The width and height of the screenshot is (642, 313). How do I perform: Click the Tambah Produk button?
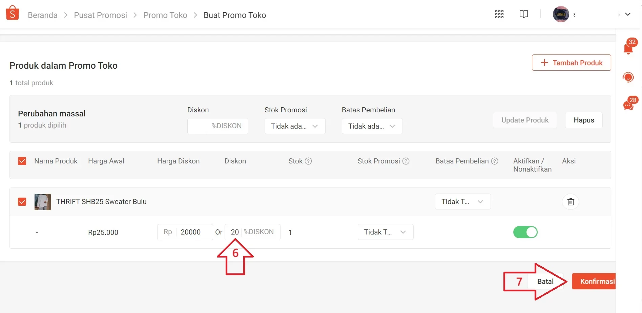(x=571, y=63)
